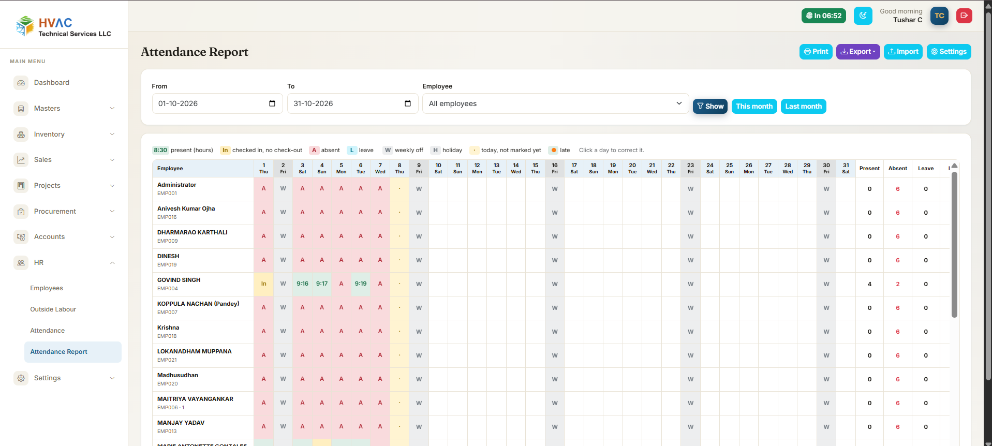This screenshot has width=992, height=446.
Task: Click the Projects icon in sidebar
Action: tap(21, 186)
